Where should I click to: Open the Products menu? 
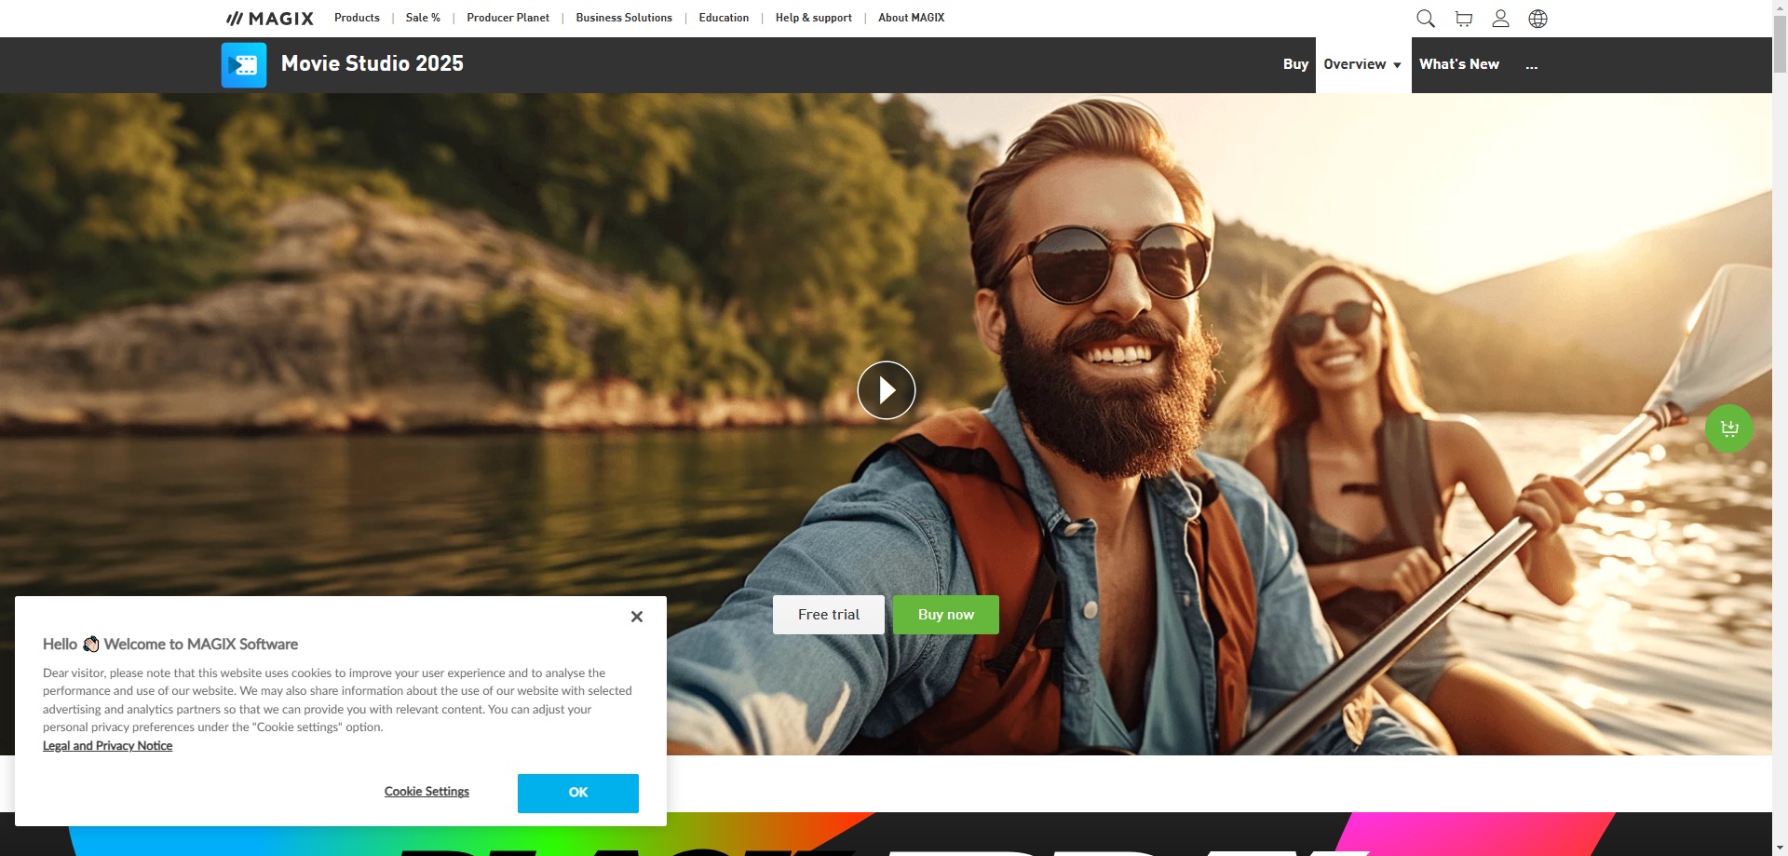point(357,18)
